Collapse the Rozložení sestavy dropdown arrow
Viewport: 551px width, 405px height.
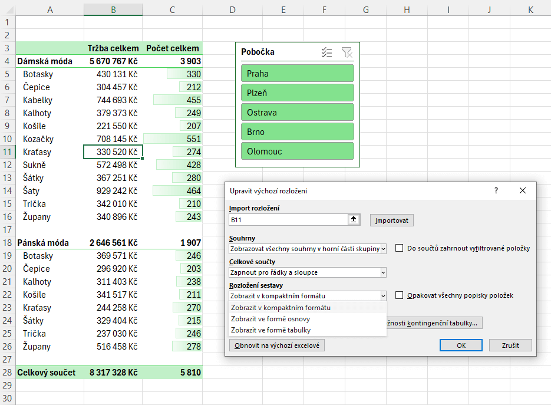pos(383,296)
